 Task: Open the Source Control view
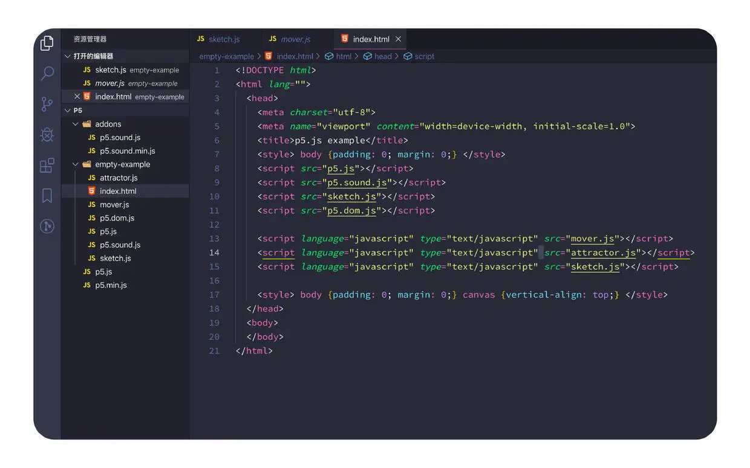point(47,104)
